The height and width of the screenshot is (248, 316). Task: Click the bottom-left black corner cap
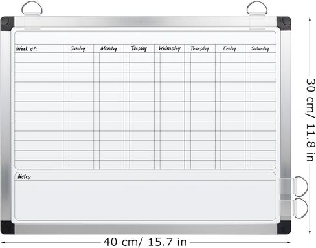7,227
